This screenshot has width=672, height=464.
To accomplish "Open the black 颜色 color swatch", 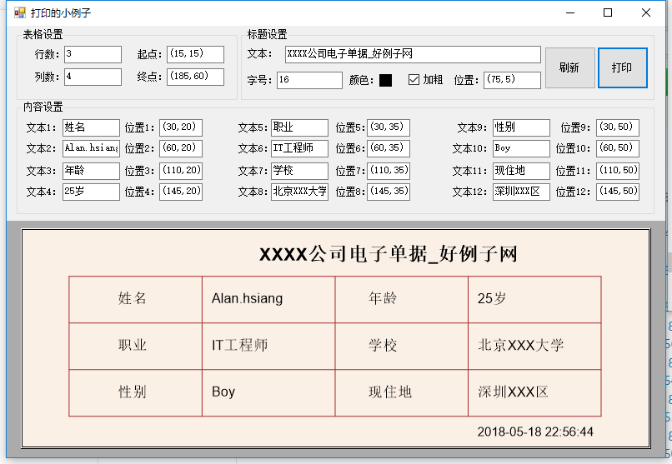I will coord(386,80).
